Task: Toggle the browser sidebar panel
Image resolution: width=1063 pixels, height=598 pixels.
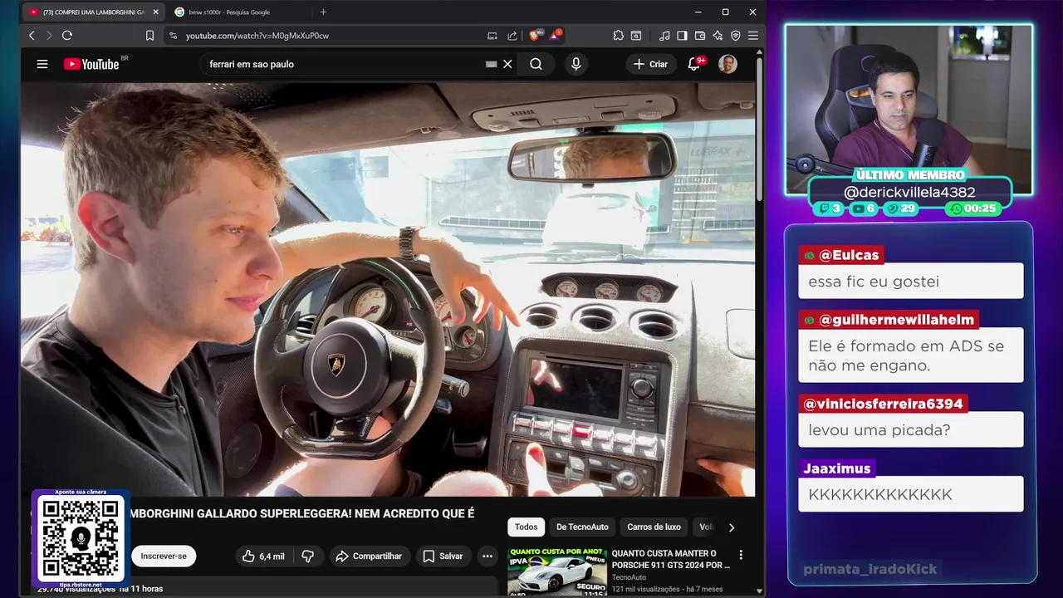Action: click(682, 36)
